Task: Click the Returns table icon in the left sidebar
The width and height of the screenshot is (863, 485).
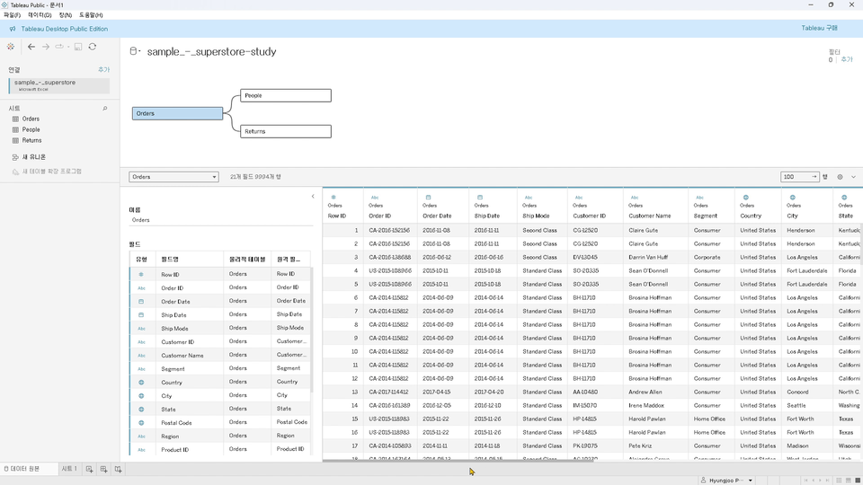Action: [x=15, y=140]
